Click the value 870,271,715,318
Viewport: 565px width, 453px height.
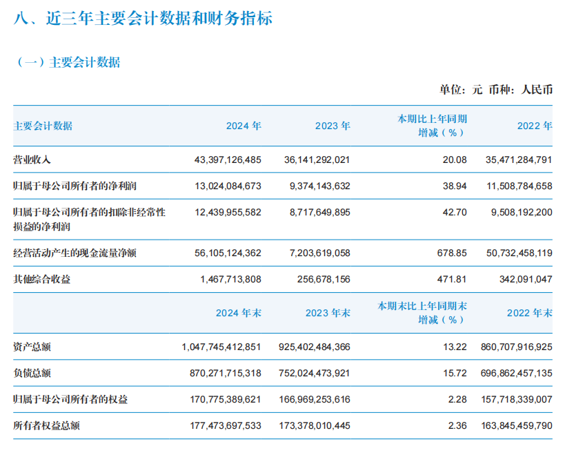226,373
